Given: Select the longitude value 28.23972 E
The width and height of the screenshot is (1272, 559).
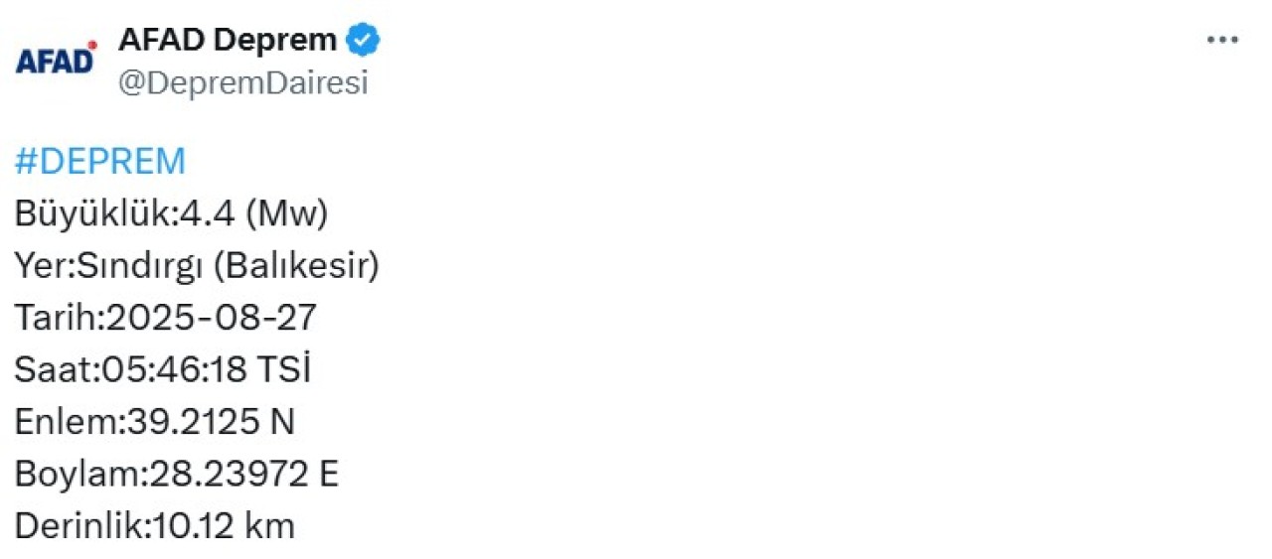Looking at the screenshot, I should (x=243, y=475).
